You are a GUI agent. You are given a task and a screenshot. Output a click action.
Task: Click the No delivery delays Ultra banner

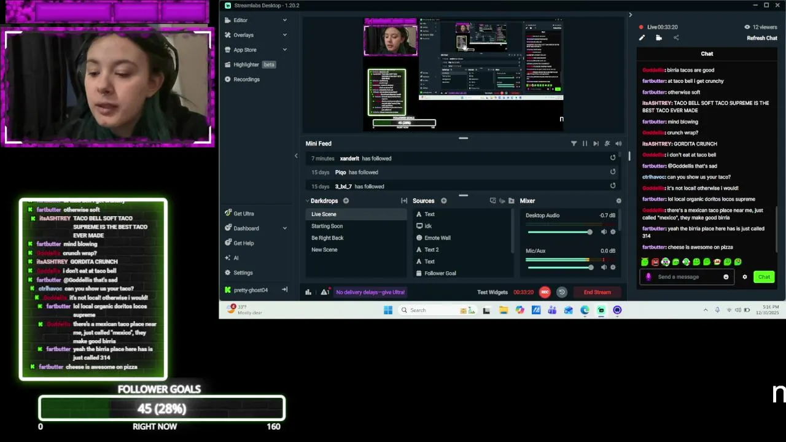click(x=370, y=292)
